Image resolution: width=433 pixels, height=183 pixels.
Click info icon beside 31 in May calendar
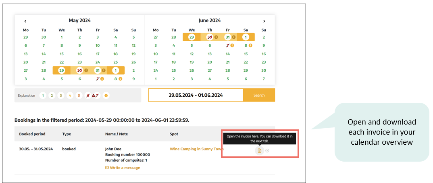[x=104, y=71]
